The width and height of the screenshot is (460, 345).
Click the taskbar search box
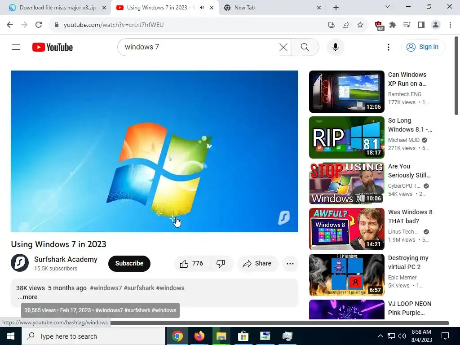(93, 336)
